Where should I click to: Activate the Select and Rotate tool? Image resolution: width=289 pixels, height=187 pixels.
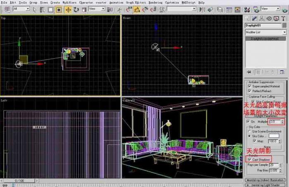76,9
